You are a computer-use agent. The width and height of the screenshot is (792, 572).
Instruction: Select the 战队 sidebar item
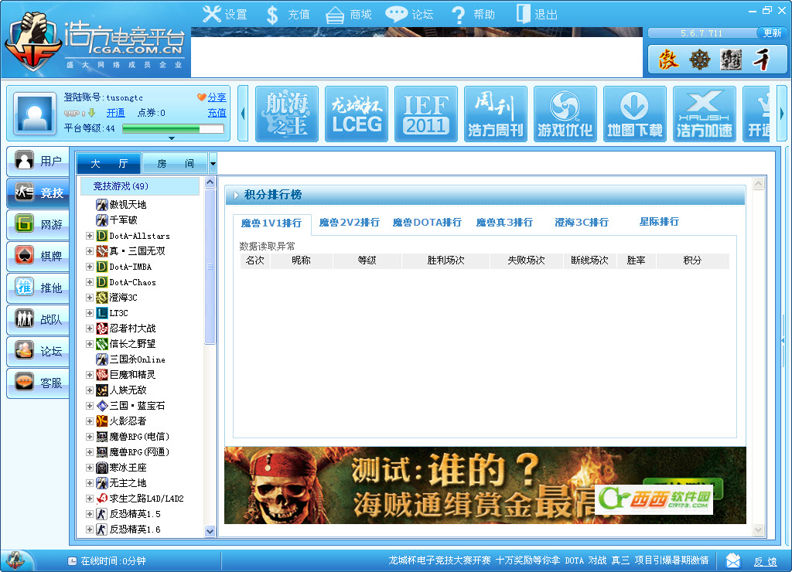[x=39, y=319]
